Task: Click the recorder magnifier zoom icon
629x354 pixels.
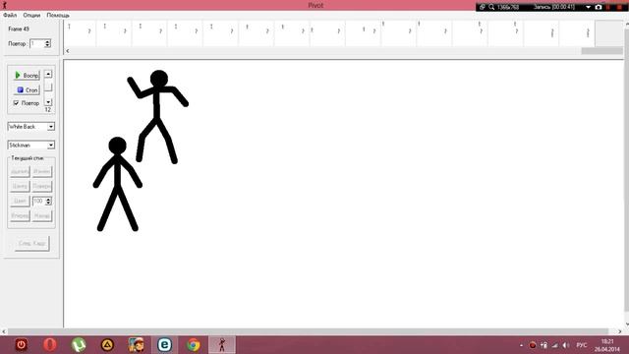Action: pos(491,7)
